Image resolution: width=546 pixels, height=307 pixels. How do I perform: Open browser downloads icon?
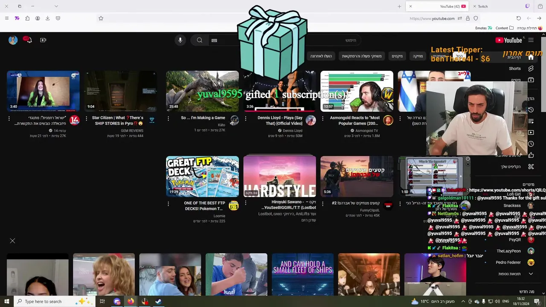47,18
